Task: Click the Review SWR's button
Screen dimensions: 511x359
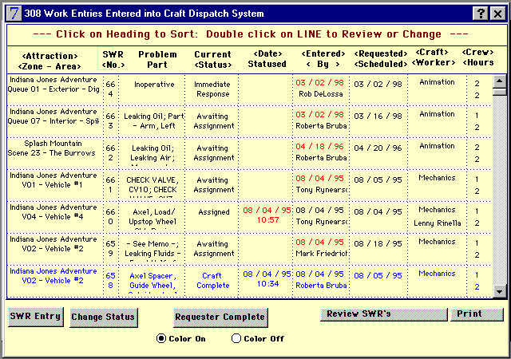Action: point(384,314)
